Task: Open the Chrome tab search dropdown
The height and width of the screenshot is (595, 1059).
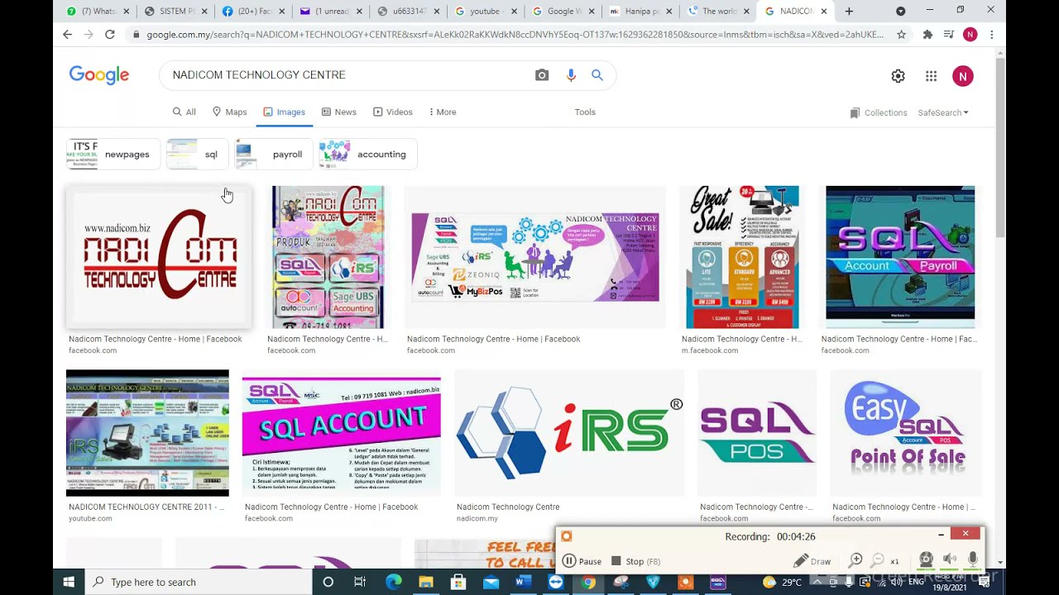Action: tap(900, 12)
